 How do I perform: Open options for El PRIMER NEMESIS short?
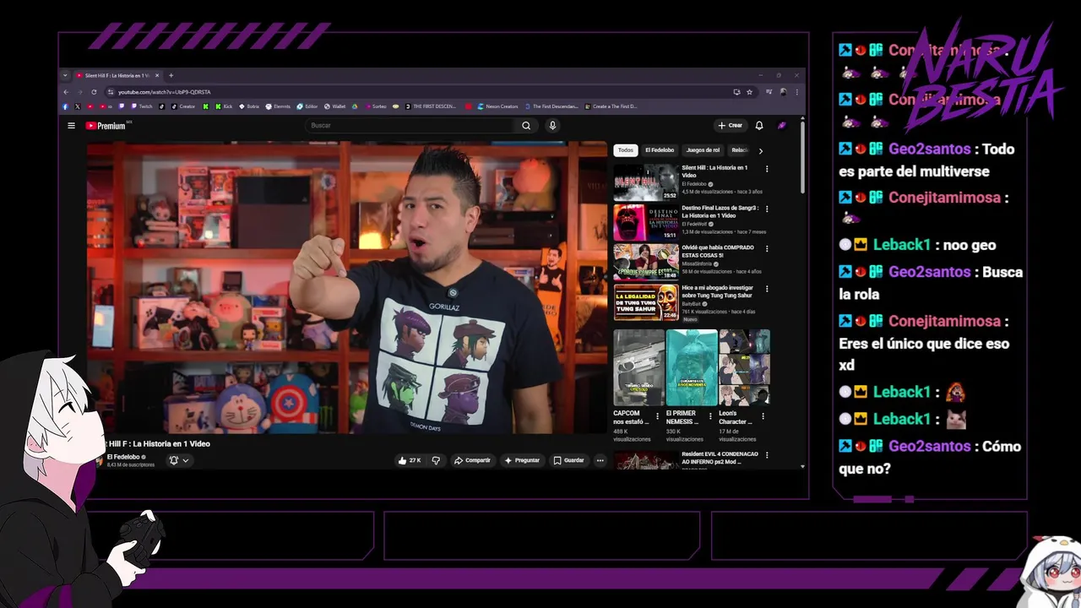point(712,416)
